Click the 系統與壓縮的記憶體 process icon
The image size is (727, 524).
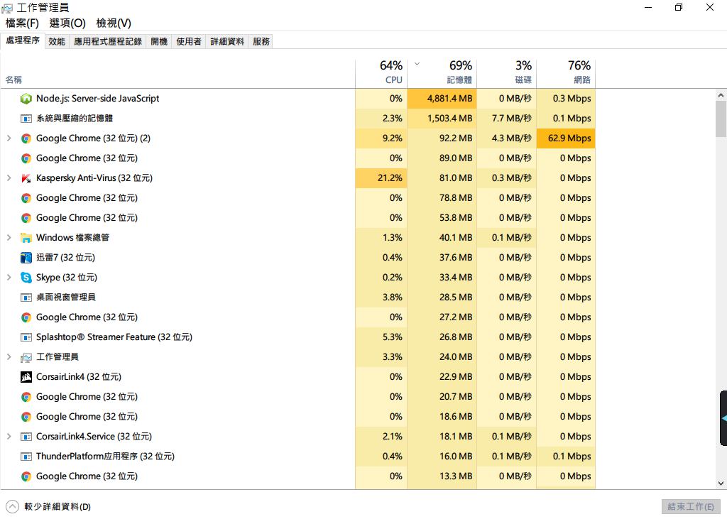coord(26,119)
